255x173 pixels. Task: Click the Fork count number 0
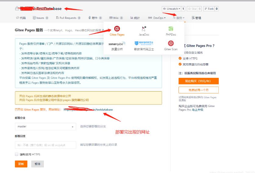pos(217,9)
